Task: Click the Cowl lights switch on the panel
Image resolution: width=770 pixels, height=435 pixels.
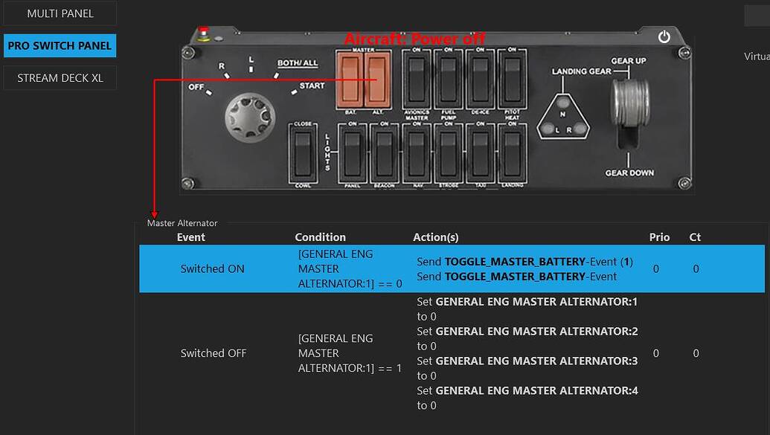Action: pos(303,152)
